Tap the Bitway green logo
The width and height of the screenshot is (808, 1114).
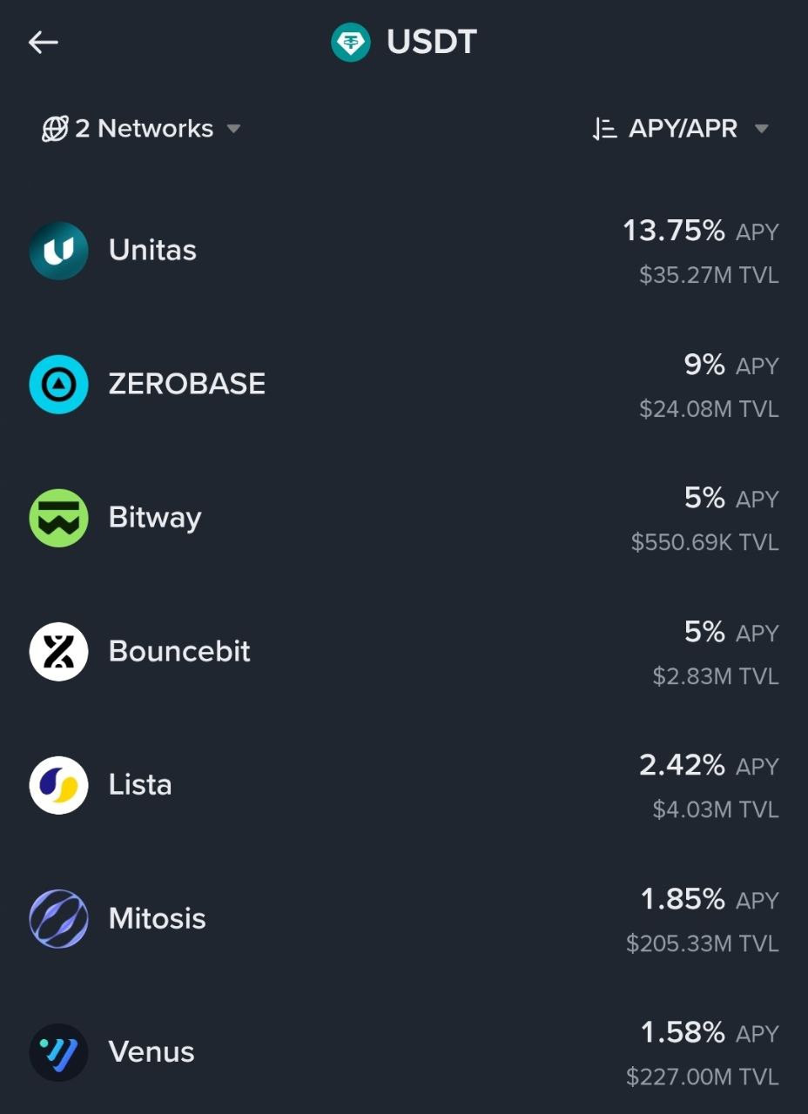tap(59, 518)
